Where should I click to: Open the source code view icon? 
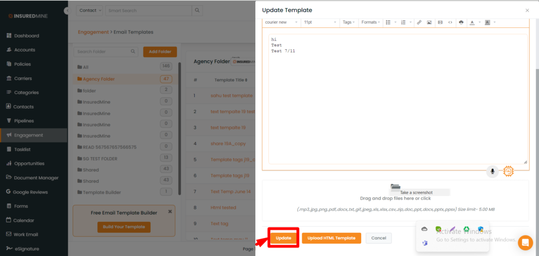point(450,22)
